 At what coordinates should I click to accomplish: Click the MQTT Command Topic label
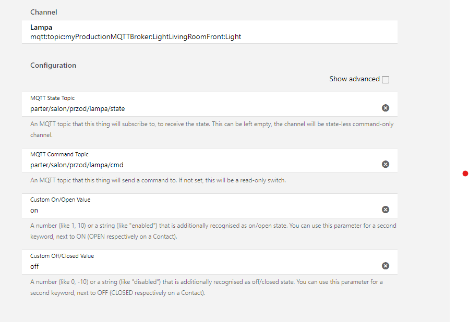click(x=59, y=154)
